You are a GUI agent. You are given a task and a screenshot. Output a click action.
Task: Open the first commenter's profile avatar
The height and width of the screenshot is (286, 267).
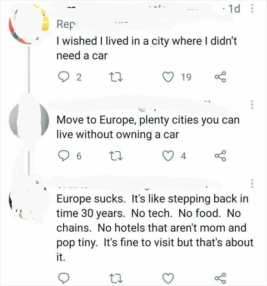(29, 24)
